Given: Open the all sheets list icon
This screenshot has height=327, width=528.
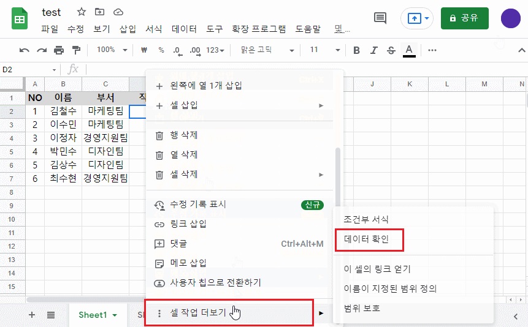Looking at the screenshot, I should (x=51, y=315).
